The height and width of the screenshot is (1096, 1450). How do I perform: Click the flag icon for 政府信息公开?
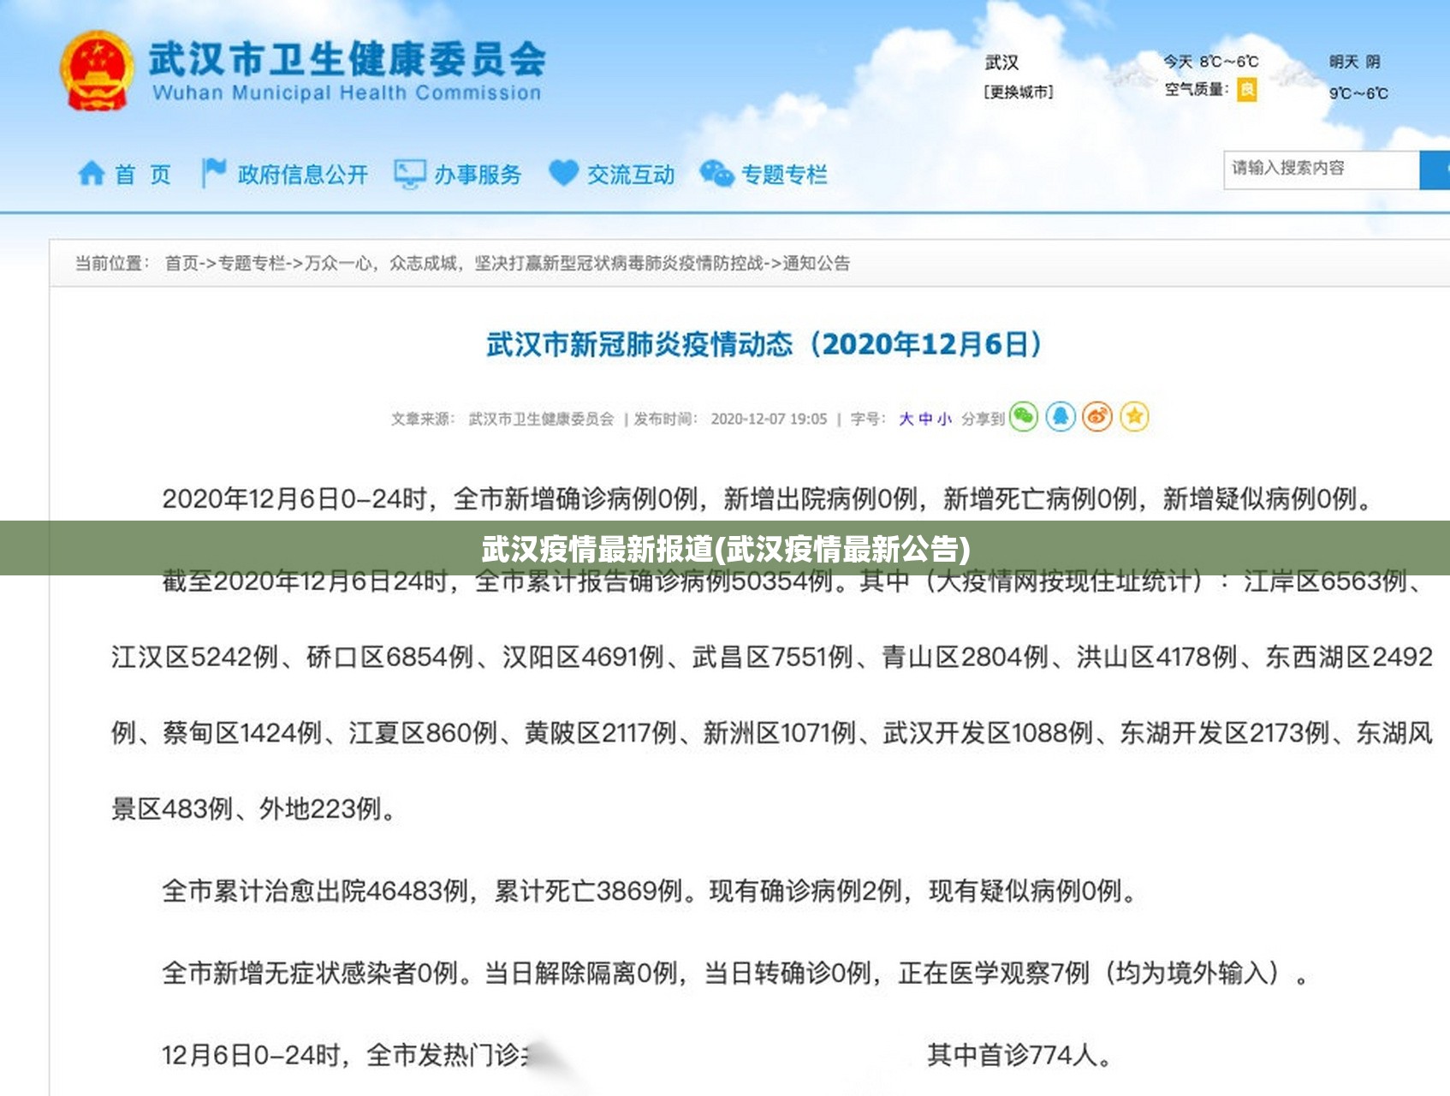pos(213,172)
